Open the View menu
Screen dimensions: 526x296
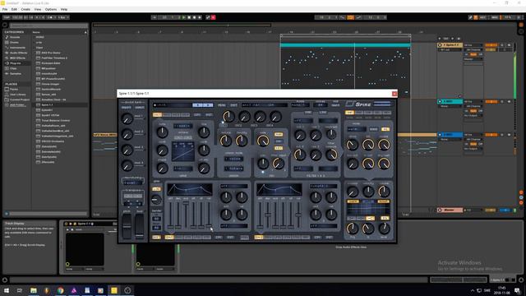pyautogui.click(x=38, y=9)
